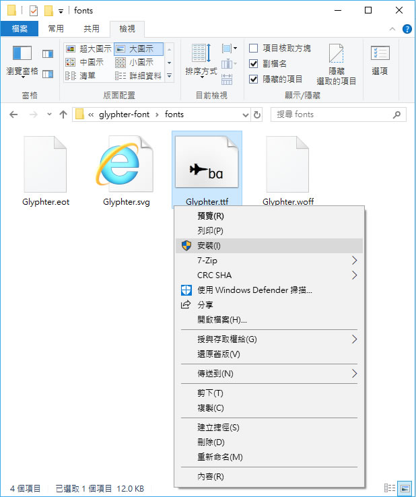This screenshot has height=497, width=416.
Task: Choose Open with (開啟檔案) menu item
Action: pyautogui.click(x=269, y=319)
